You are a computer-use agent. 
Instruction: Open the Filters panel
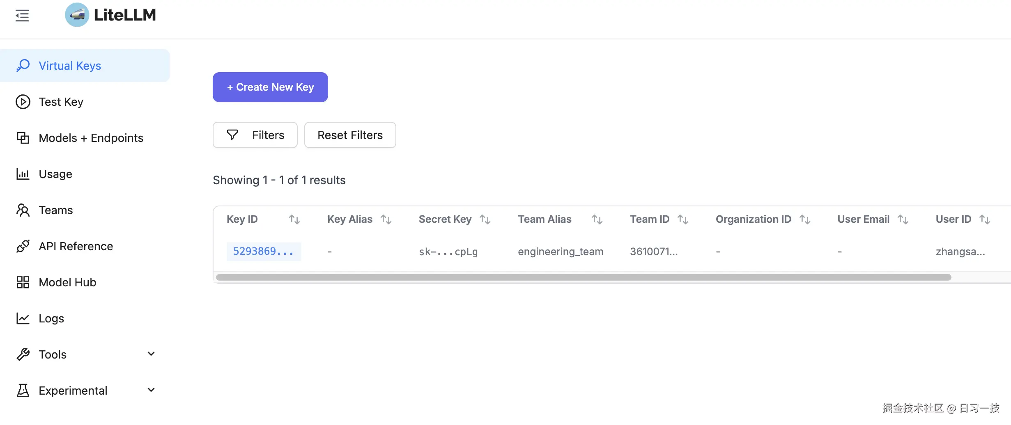[255, 135]
